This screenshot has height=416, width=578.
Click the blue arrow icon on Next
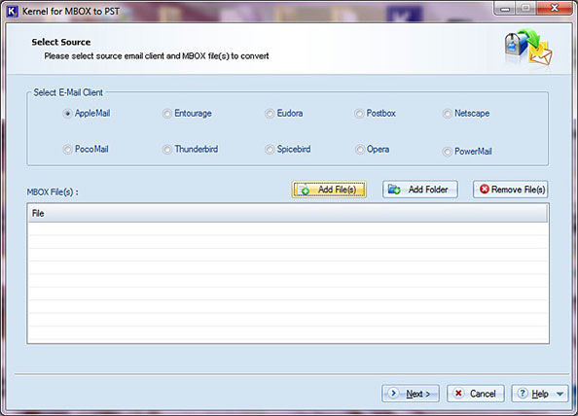coord(394,394)
